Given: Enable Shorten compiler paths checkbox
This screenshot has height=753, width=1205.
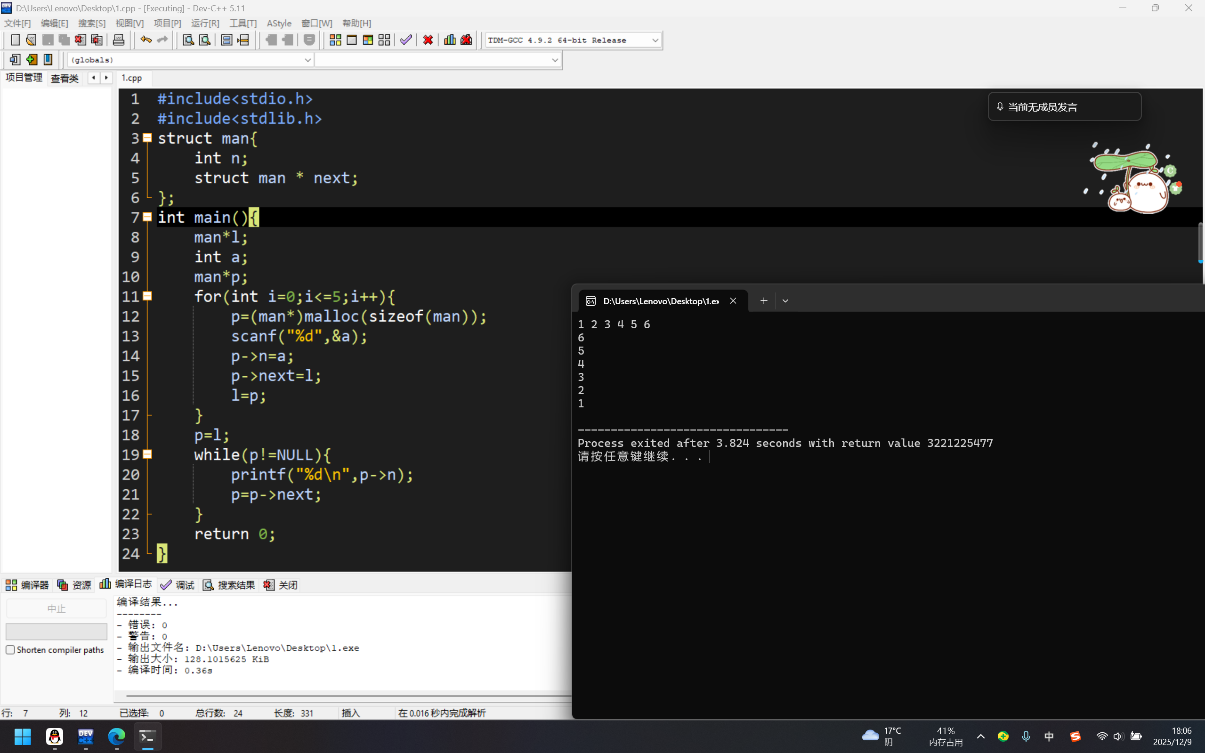Looking at the screenshot, I should 10,650.
